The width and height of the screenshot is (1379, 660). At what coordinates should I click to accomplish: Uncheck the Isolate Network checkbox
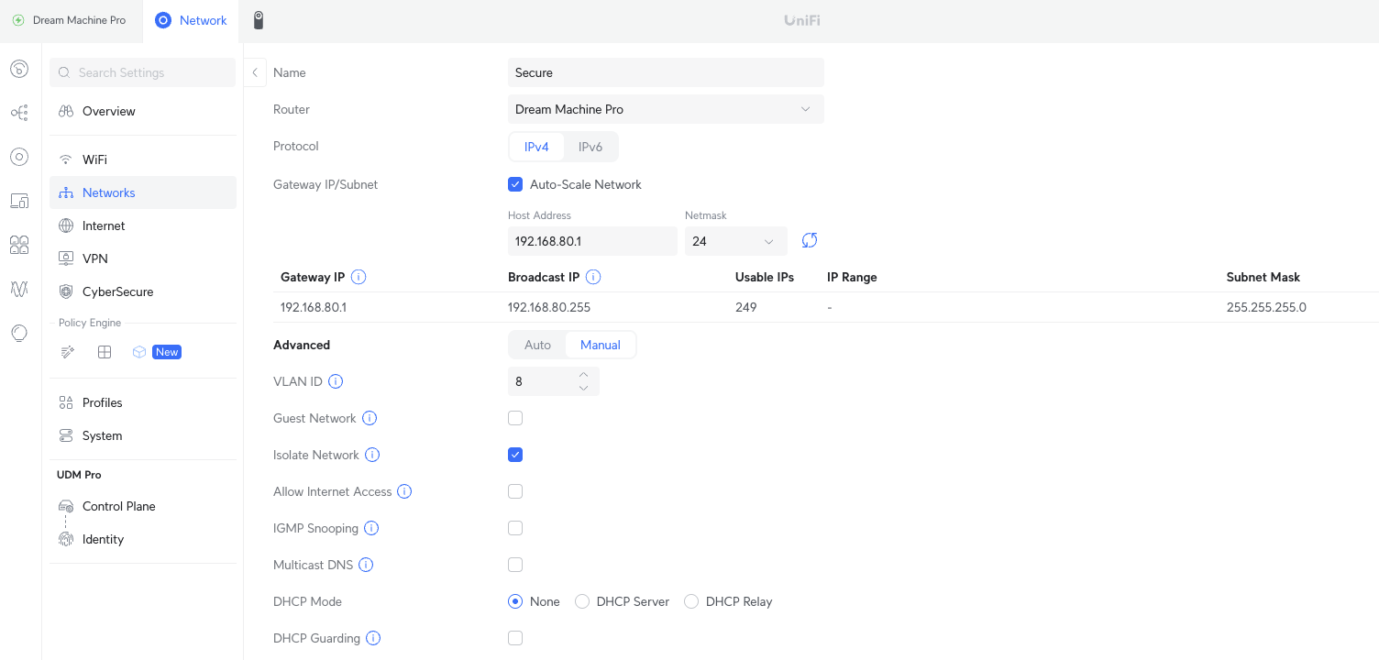coord(515,455)
